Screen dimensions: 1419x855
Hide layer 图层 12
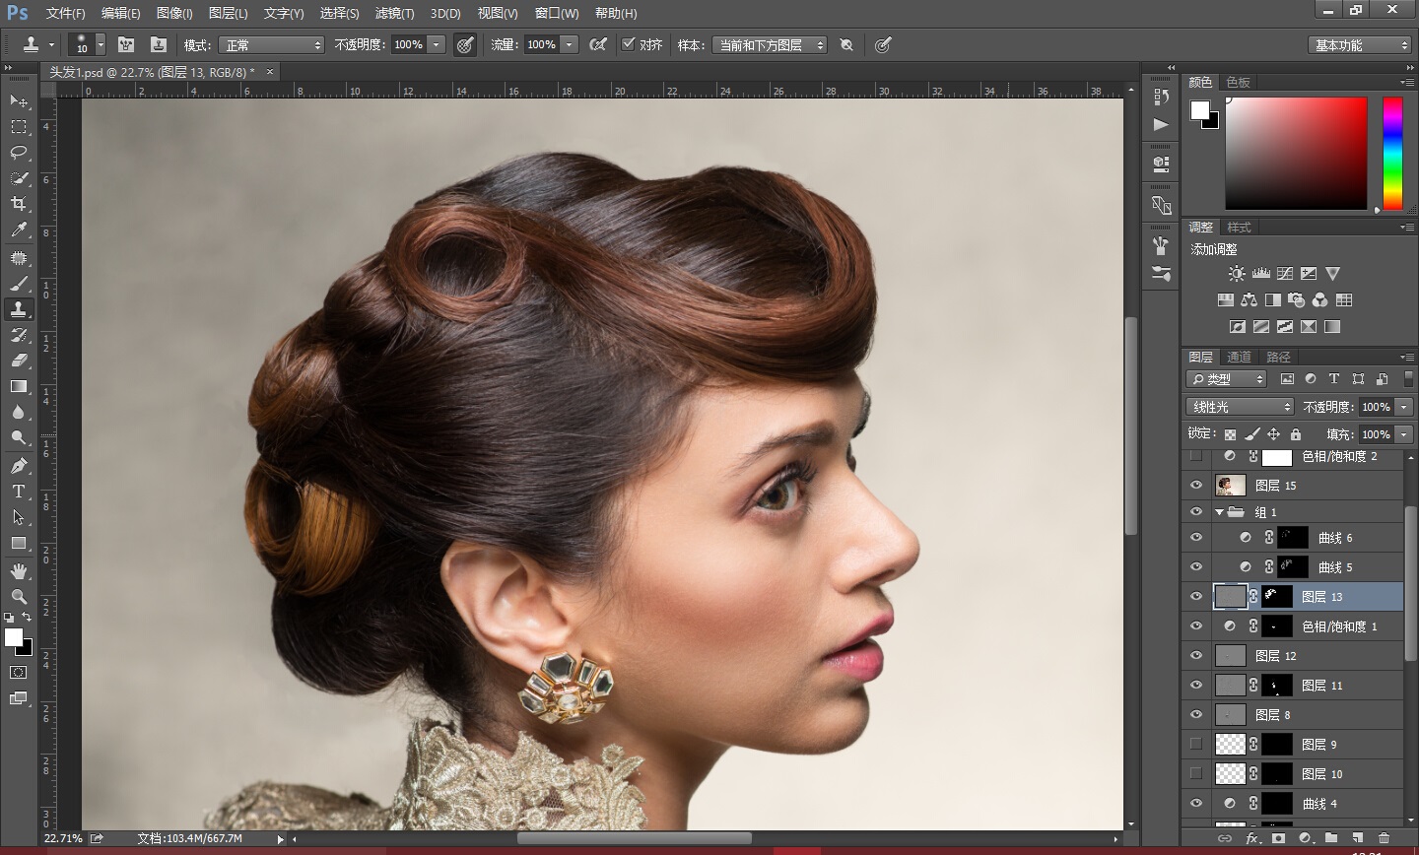point(1196,656)
